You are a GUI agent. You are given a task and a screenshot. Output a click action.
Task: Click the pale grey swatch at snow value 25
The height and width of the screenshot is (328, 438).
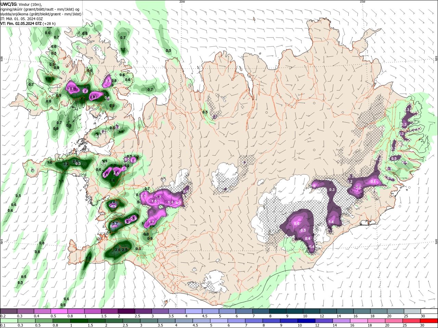[412, 311]
